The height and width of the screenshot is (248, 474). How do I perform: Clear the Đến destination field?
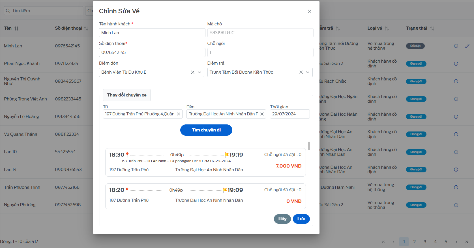262,114
